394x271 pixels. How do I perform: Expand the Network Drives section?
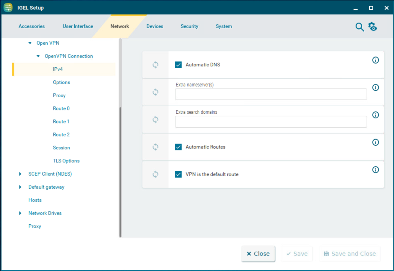(x=20, y=213)
